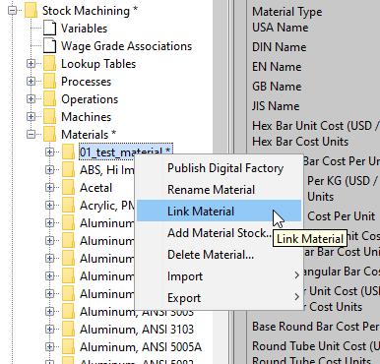
Task: Select the Stock Machining root item
Action: coord(90,11)
